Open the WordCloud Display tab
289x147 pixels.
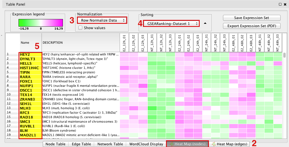pos(146,144)
